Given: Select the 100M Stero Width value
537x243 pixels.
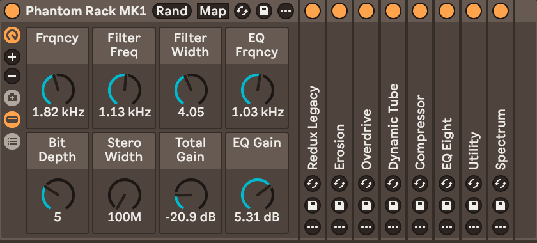Looking at the screenshot, I should (124, 217).
